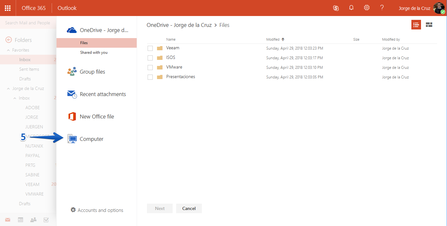Tick the checkbox beside the ISOS folder

[x=150, y=58]
